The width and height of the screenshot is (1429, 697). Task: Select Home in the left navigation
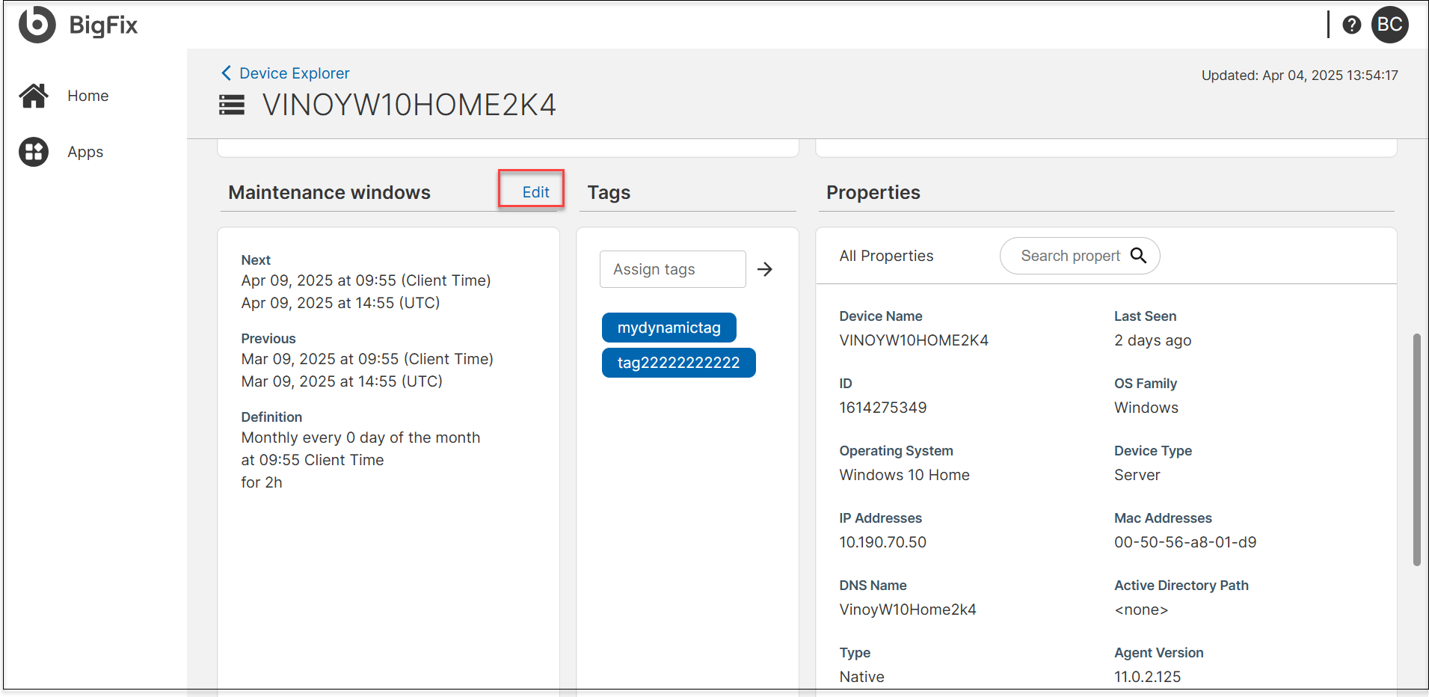pos(87,96)
